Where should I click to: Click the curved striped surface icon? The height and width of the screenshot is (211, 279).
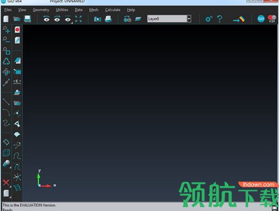(x=17, y=134)
